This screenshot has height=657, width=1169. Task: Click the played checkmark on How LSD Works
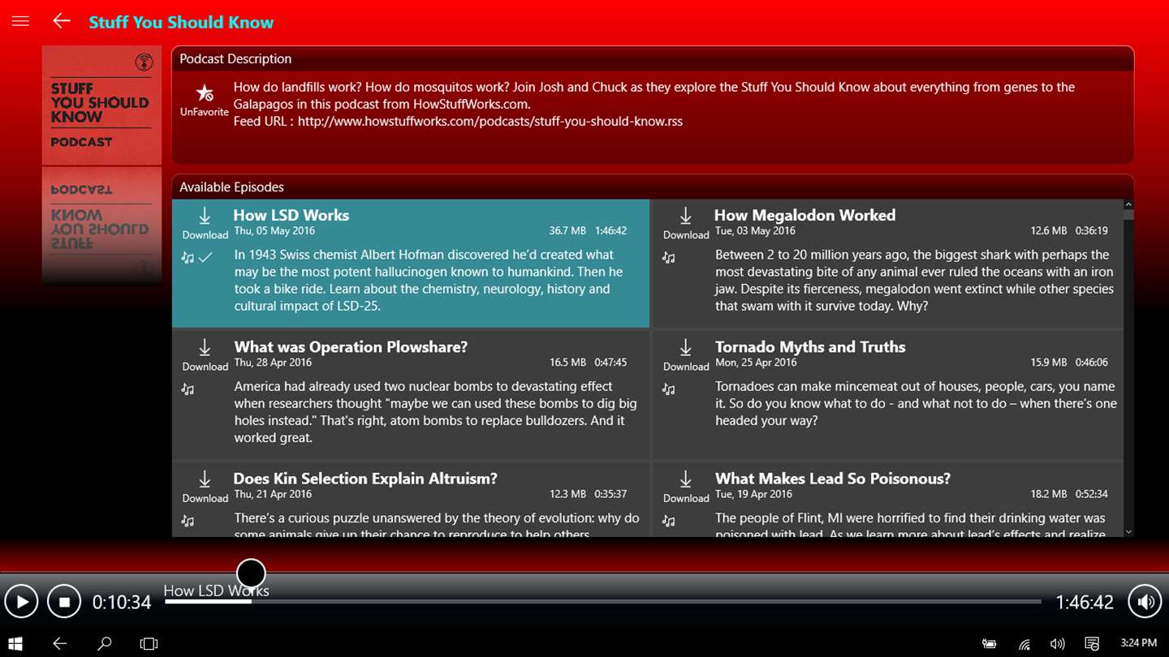point(205,257)
